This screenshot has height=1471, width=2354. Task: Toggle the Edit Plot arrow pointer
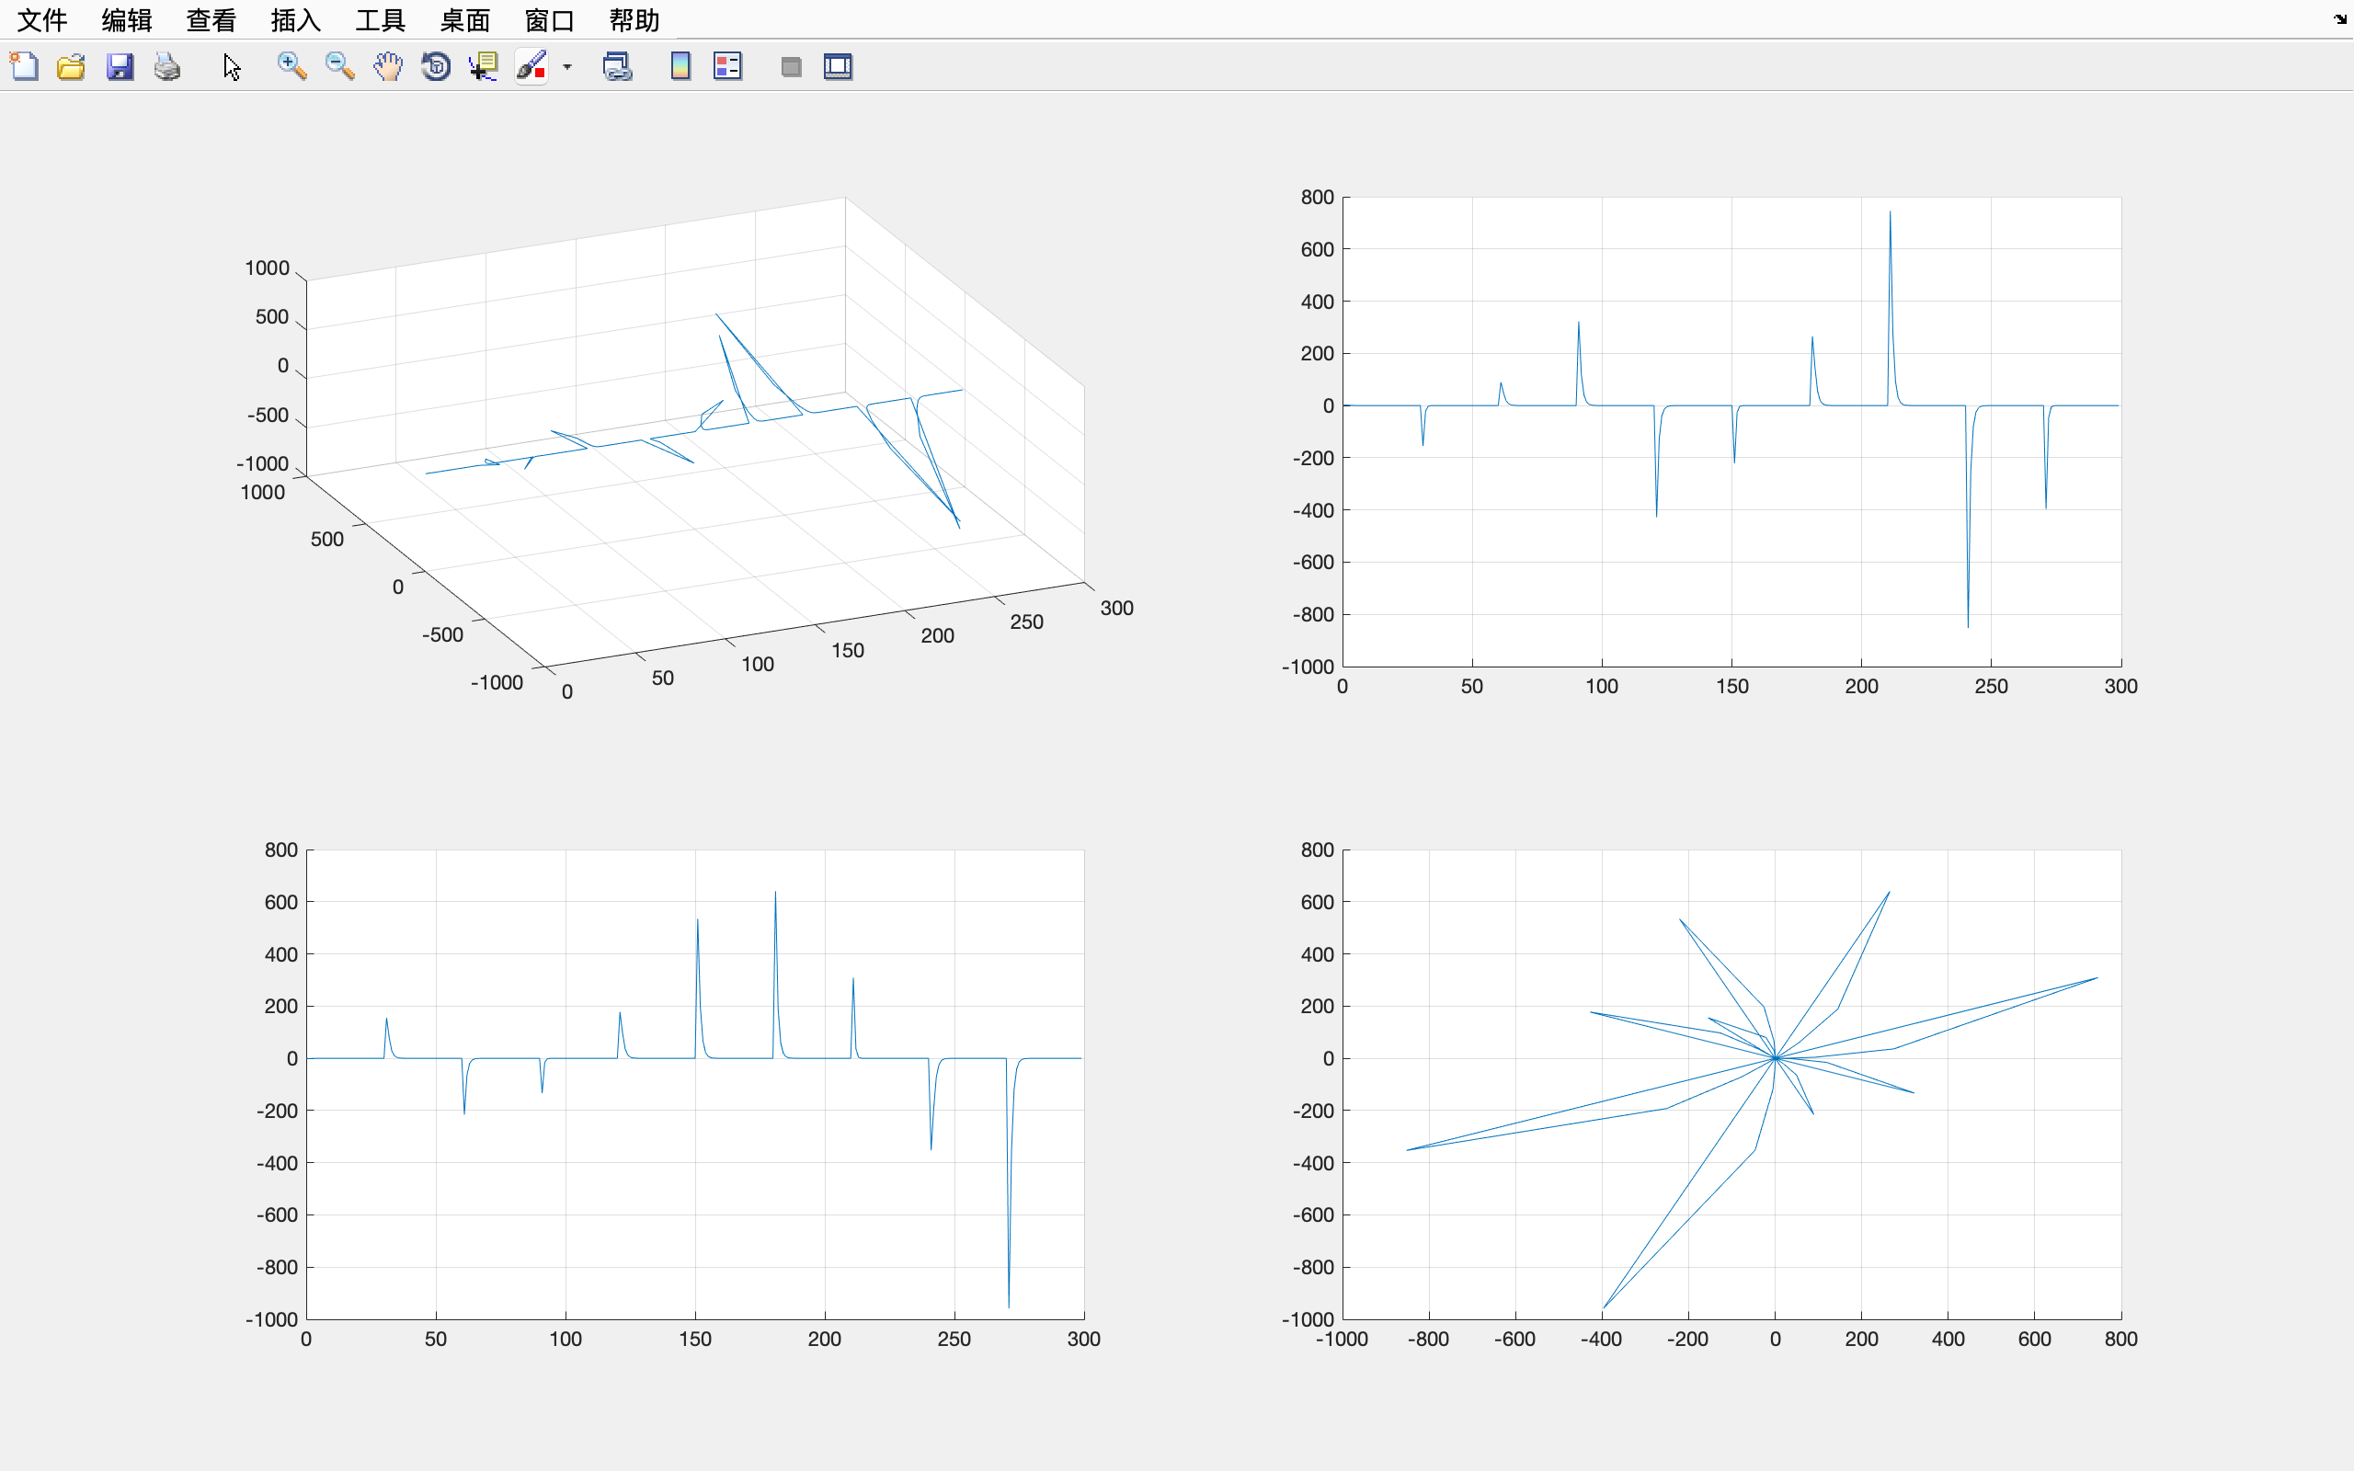(x=232, y=66)
